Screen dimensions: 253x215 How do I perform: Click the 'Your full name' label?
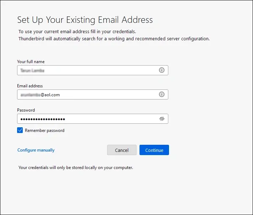[x=31, y=62]
